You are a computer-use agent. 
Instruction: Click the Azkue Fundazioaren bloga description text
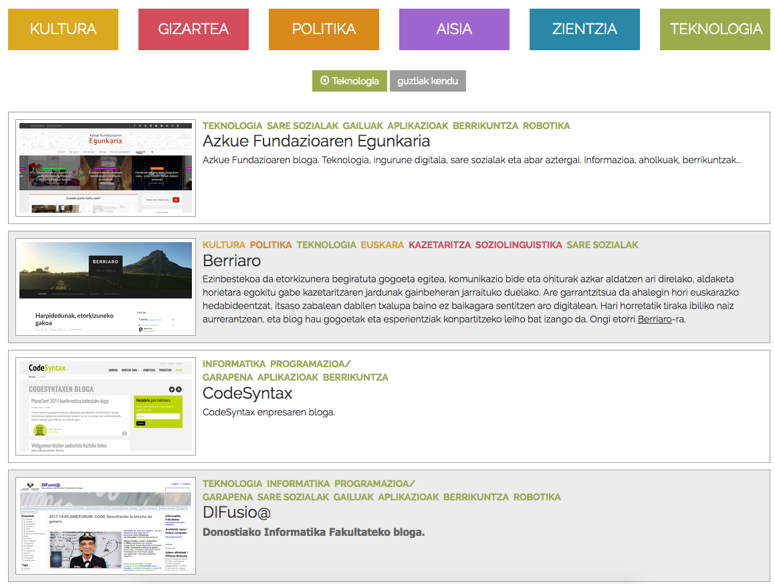472,161
